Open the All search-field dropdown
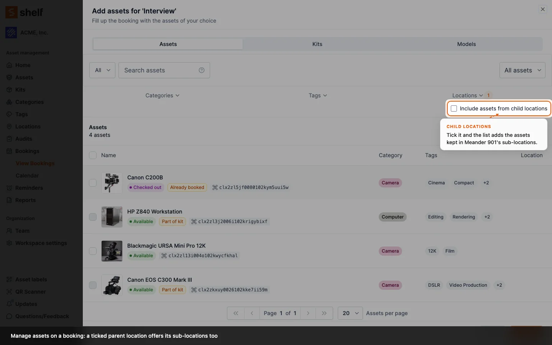552x345 pixels. 102,70
